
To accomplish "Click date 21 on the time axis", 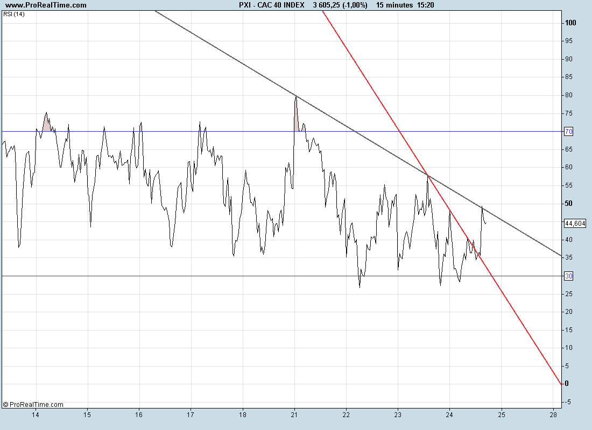I will 294,414.
